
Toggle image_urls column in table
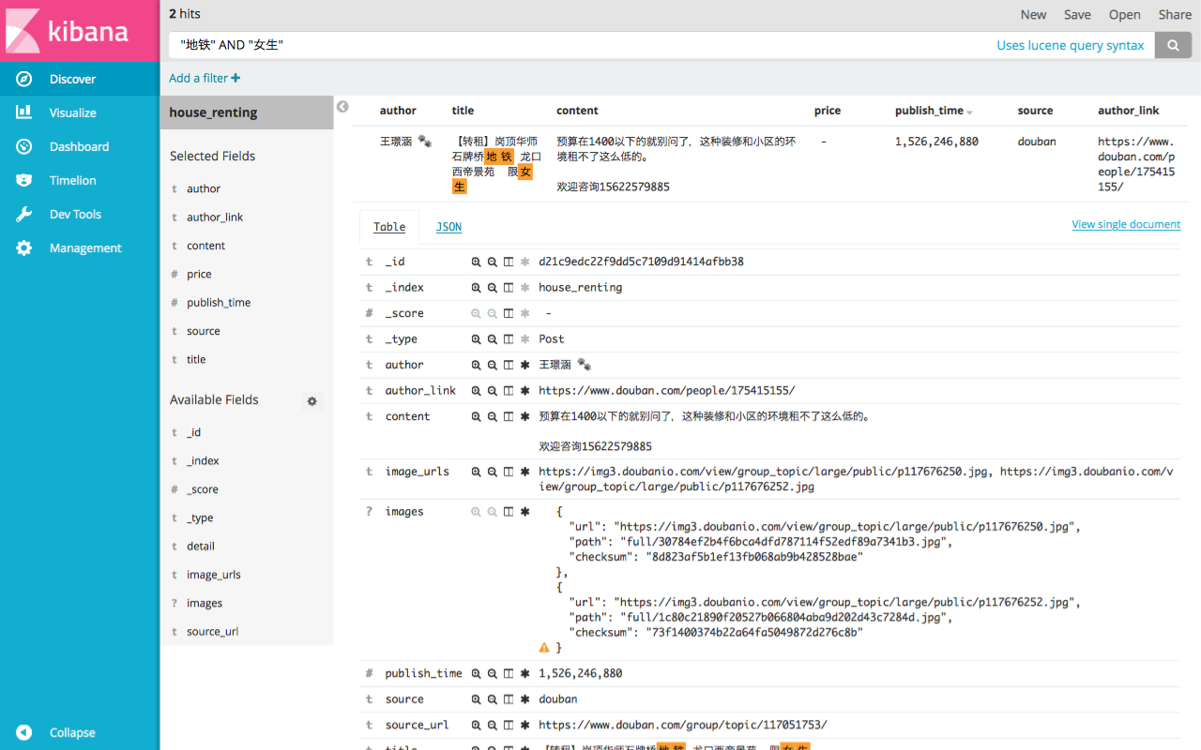[x=509, y=472]
